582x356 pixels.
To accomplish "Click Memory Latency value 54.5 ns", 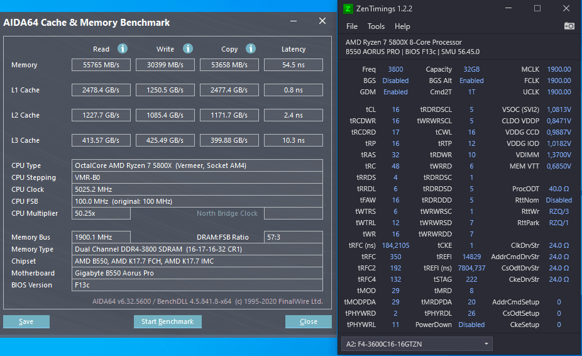I will click(294, 65).
